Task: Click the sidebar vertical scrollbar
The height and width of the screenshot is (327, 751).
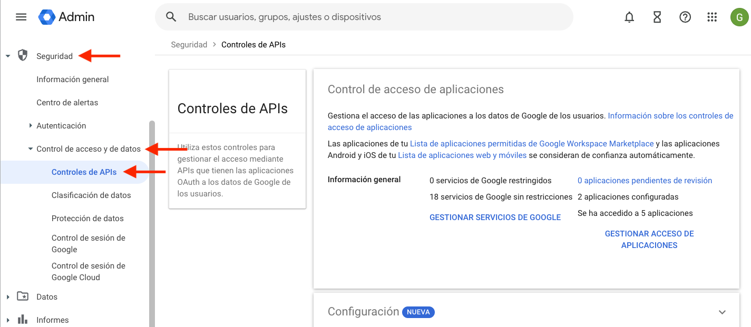Action: pos(152,221)
